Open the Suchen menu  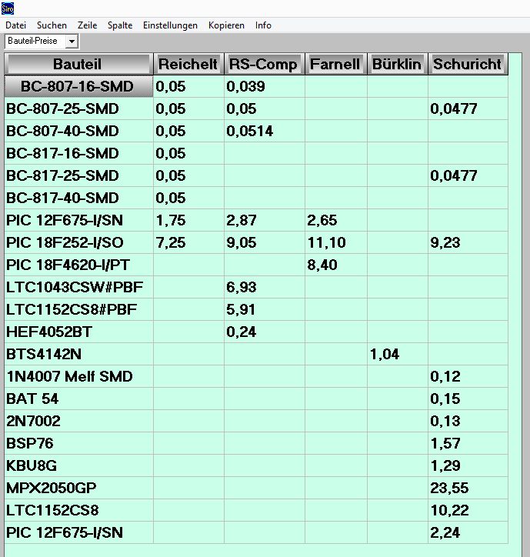52,25
